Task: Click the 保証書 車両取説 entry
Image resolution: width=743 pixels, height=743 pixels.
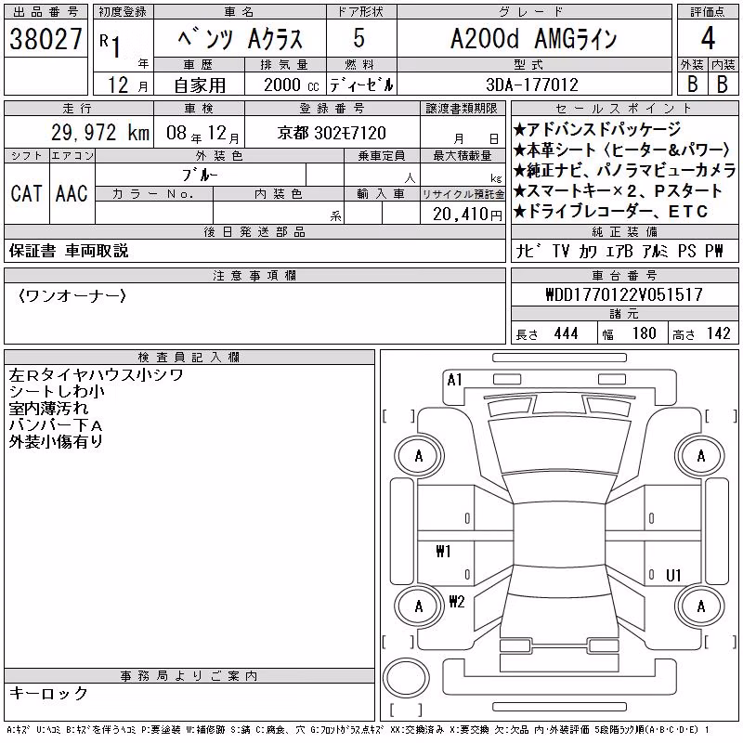Action: [x=69, y=251]
